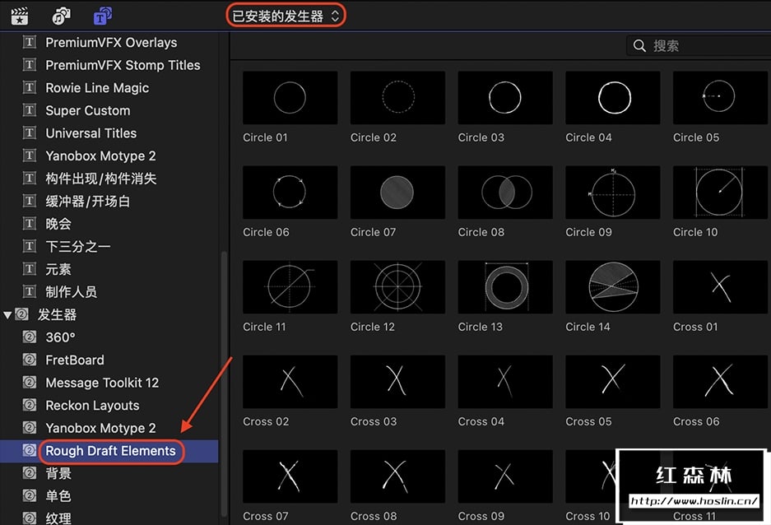The image size is (771, 525).
Task: Open the installed generators dropdown (已安装的发生器)
Action: (286, 16)
